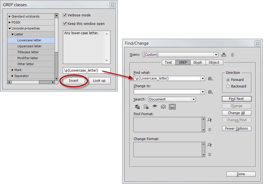This screenshot has width=263, height=184.
Task: Clear Change Format attributes trash icon
Action: (210, 155)
